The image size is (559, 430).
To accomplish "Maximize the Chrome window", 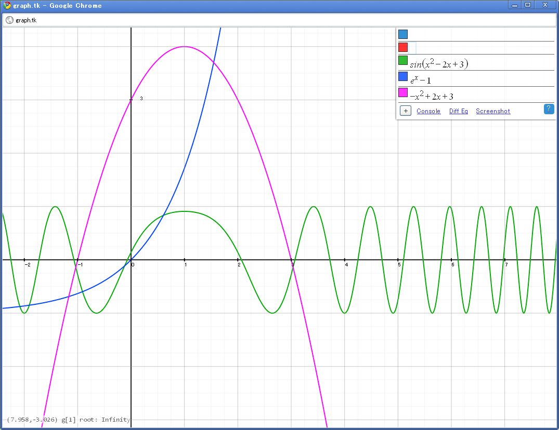I will click(528, 5).
